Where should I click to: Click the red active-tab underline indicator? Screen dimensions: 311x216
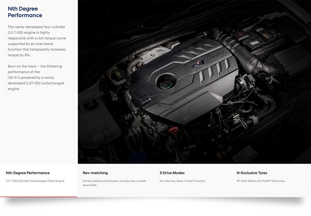tap(38, 197)
